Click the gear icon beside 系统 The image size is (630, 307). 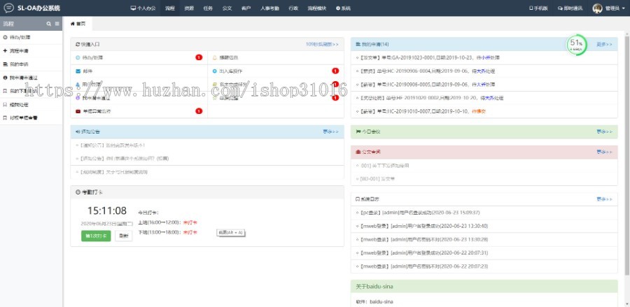tap(338, 8)
